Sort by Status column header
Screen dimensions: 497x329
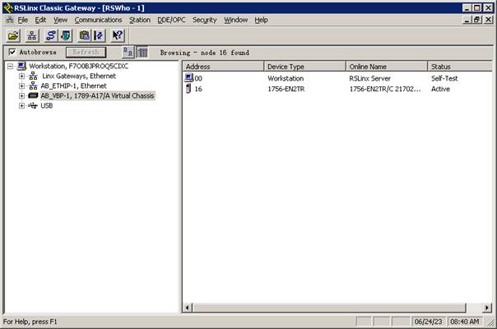[460, 67]
